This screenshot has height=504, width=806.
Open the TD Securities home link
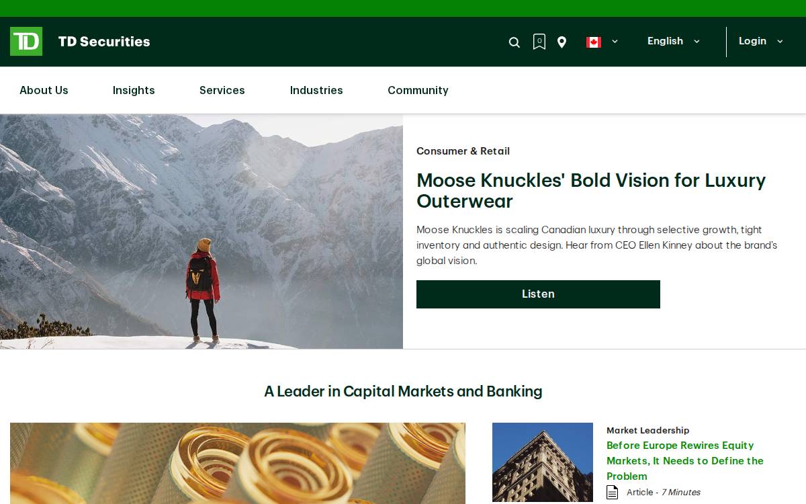[x=104, y=42]
